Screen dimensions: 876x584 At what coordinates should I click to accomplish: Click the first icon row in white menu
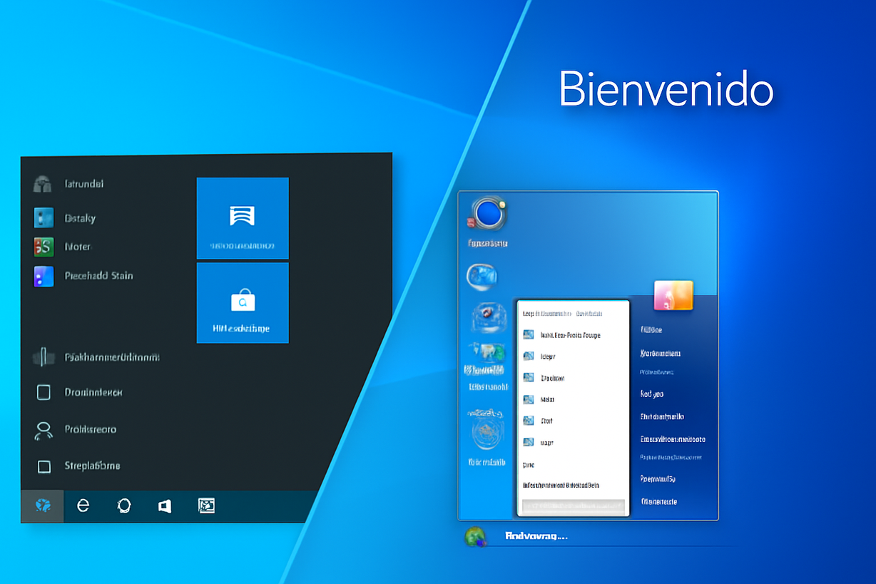pos(572,335)
